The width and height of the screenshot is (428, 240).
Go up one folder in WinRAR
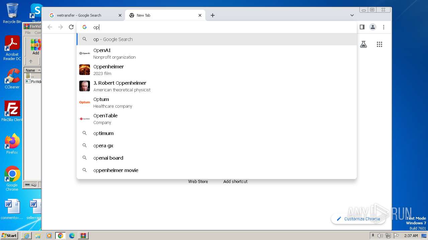pos(31,61)
